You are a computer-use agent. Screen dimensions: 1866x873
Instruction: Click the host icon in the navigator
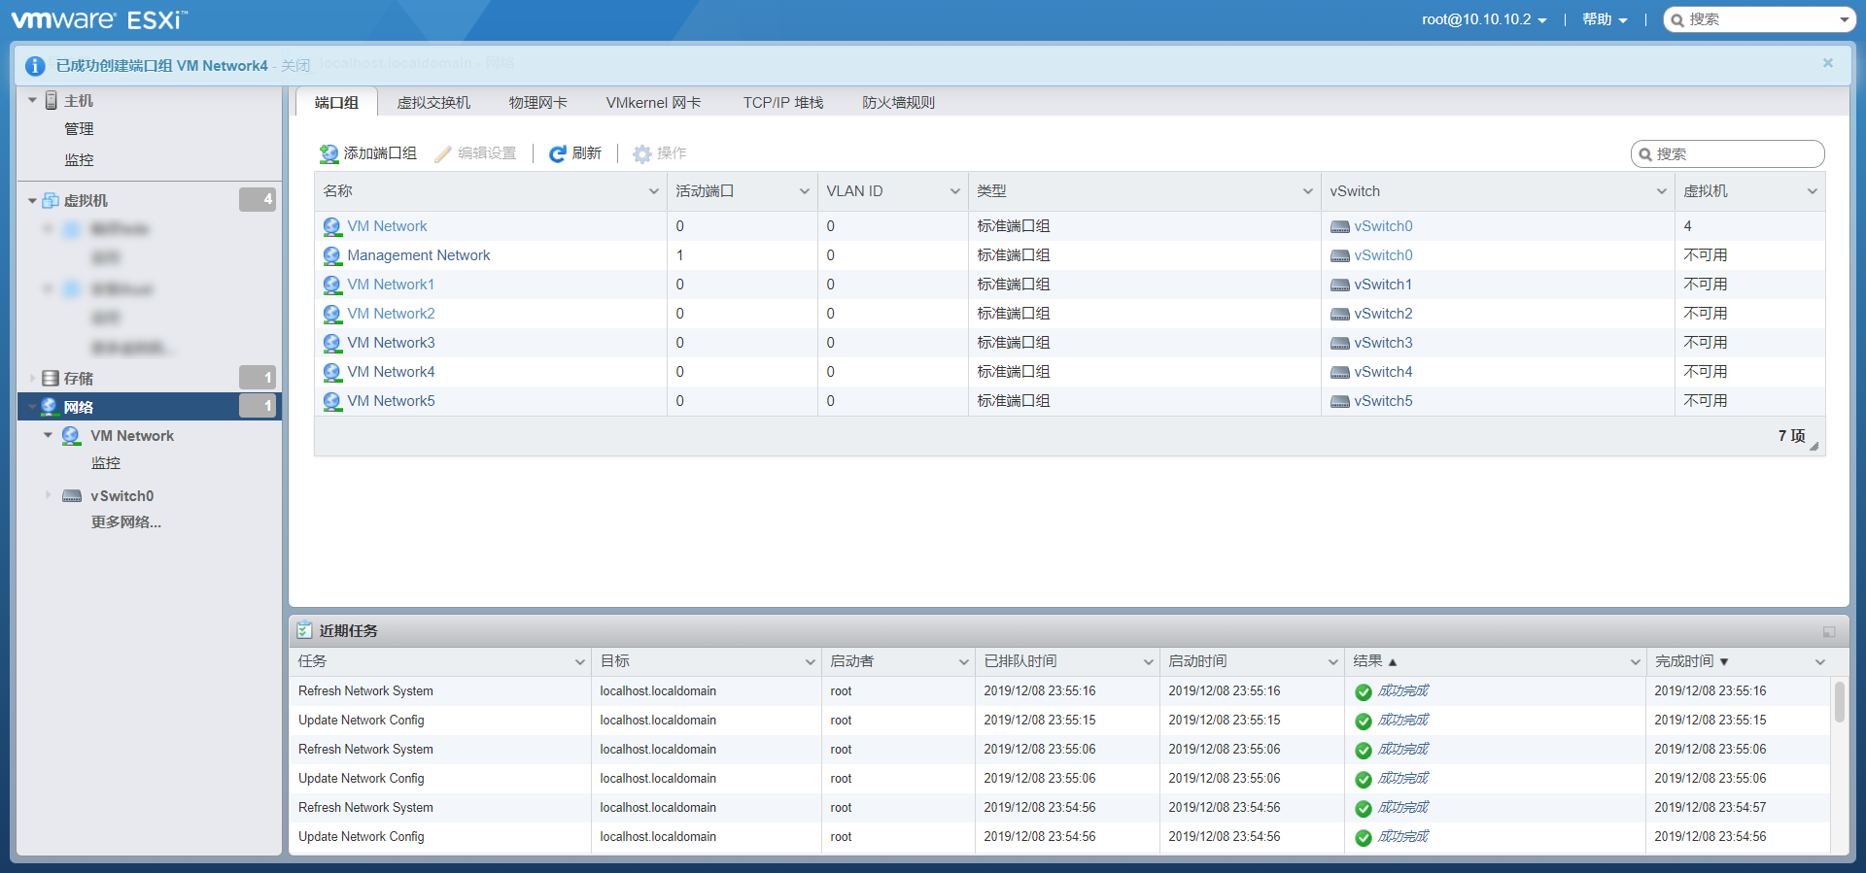point(52,100)
